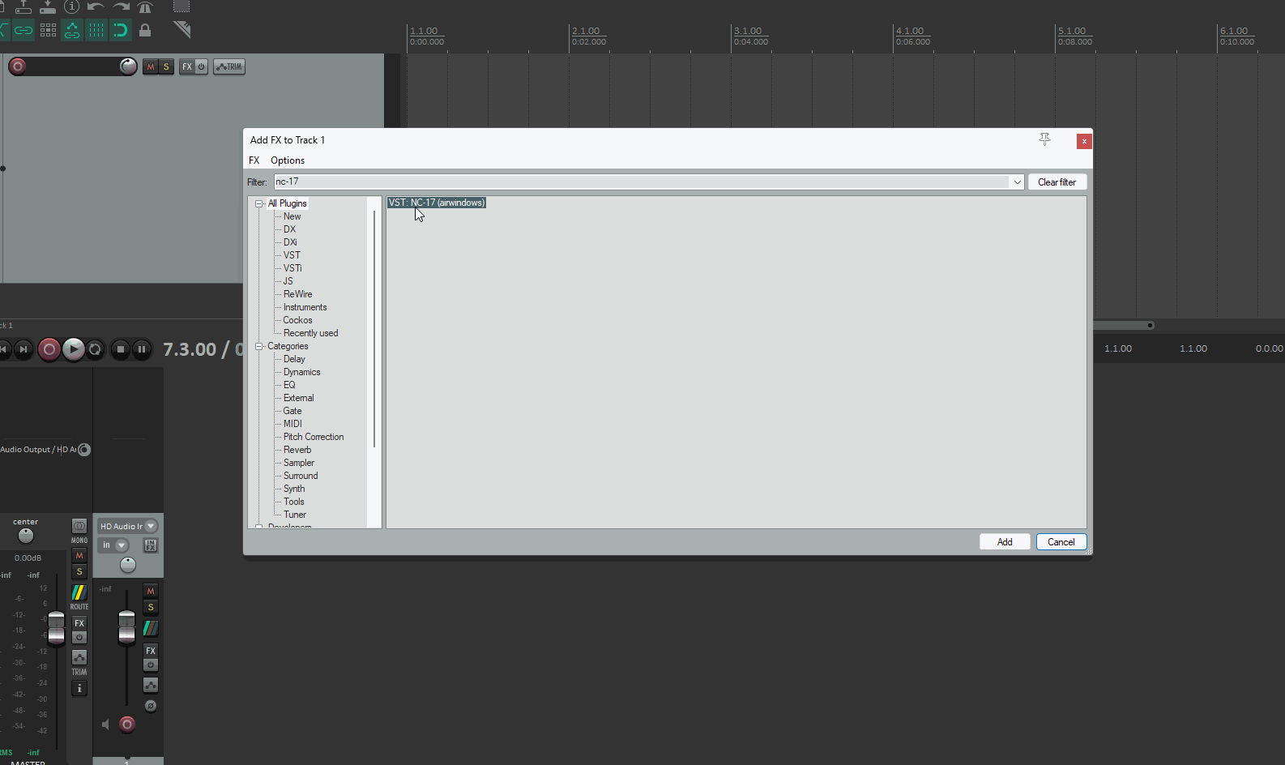1285x765 pixels.
Task: Open master track info i button
Action: (79, 688)
